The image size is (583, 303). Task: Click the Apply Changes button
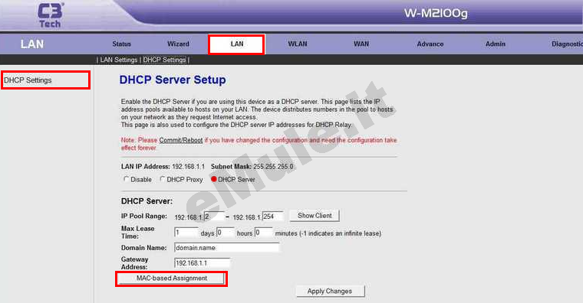pos(330,291)
